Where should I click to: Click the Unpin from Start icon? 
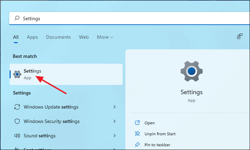[x=137, y=134]
